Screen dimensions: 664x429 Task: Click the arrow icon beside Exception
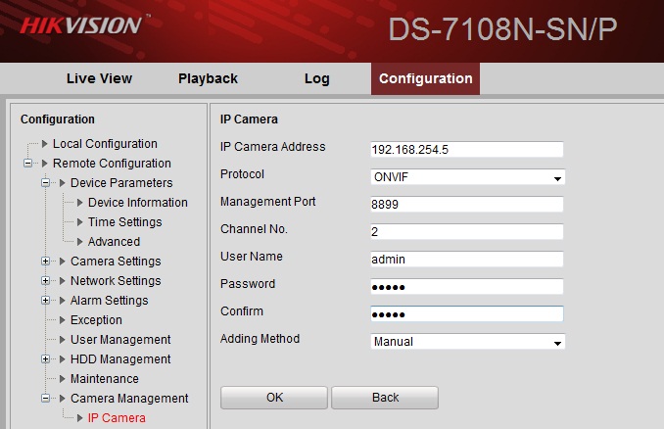pos(63,319)
